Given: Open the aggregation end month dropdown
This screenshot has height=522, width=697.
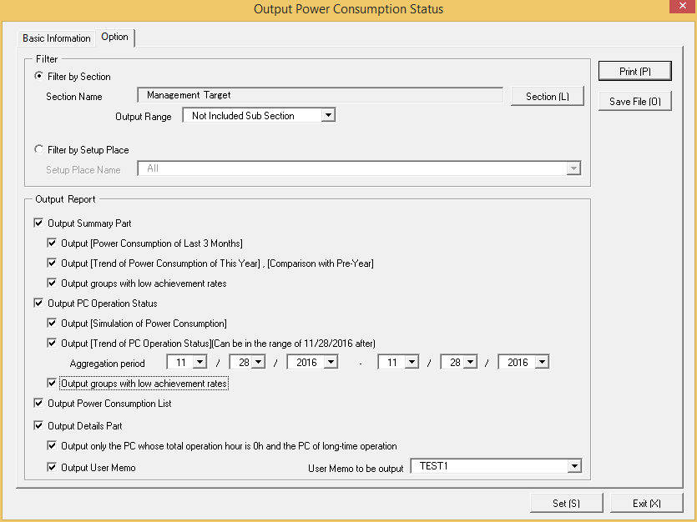Looking at the screenshot, I should coord(412,362).
